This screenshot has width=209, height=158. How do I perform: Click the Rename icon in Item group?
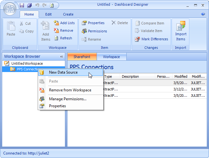click(84, 39)
